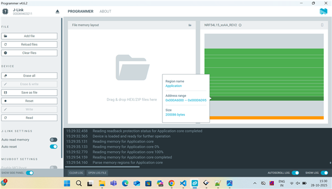The height and width of the screenshot is (189, 332).
Task: Open taskbar Search
Action: [x=79, y=183]
